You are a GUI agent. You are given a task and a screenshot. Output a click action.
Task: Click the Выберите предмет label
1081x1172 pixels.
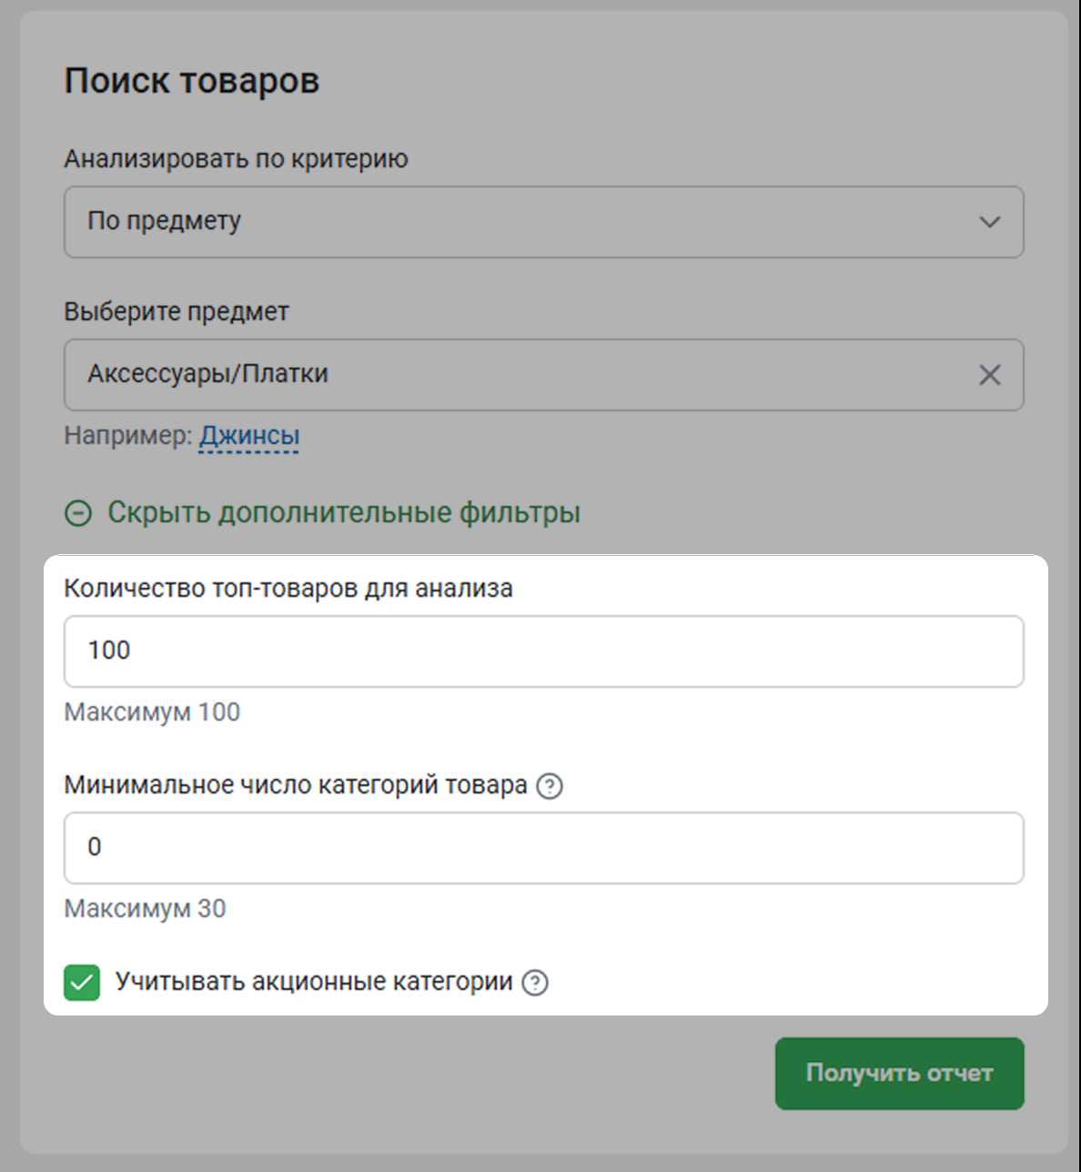click(x=177, y=312)
